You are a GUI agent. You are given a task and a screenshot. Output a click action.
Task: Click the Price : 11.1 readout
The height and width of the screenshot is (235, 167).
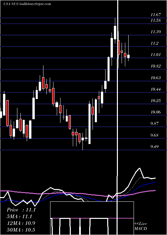tap(21, 210)
